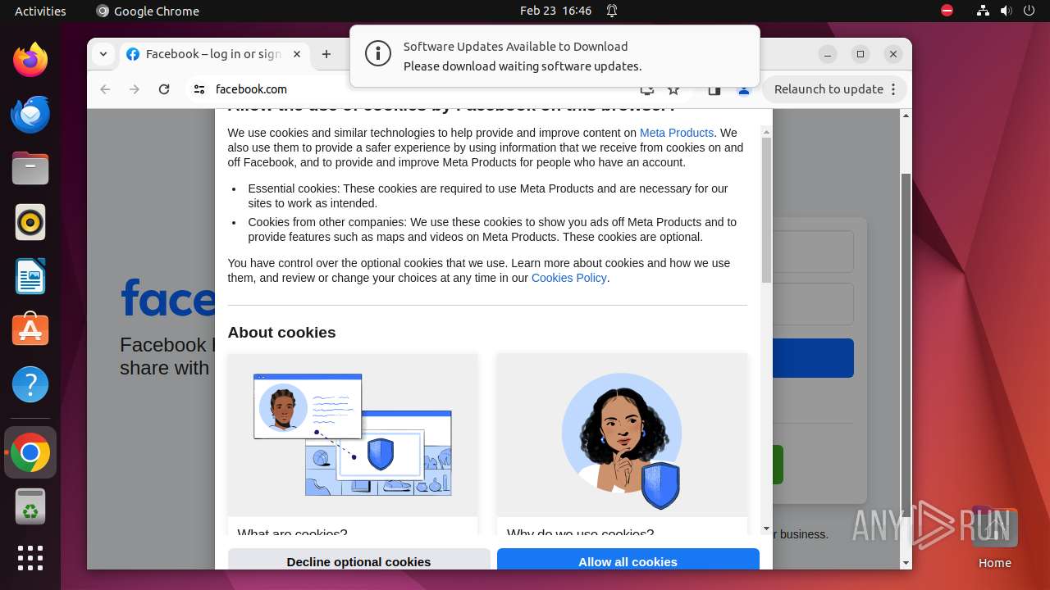Screen dimensions: 1050x590
Task: Expand Chrome tab search dropdown
Action: [103, 54]
